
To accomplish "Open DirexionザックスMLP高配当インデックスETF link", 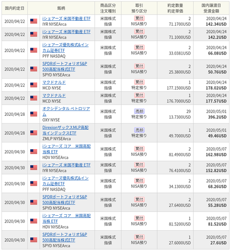I will pos(65,130).
